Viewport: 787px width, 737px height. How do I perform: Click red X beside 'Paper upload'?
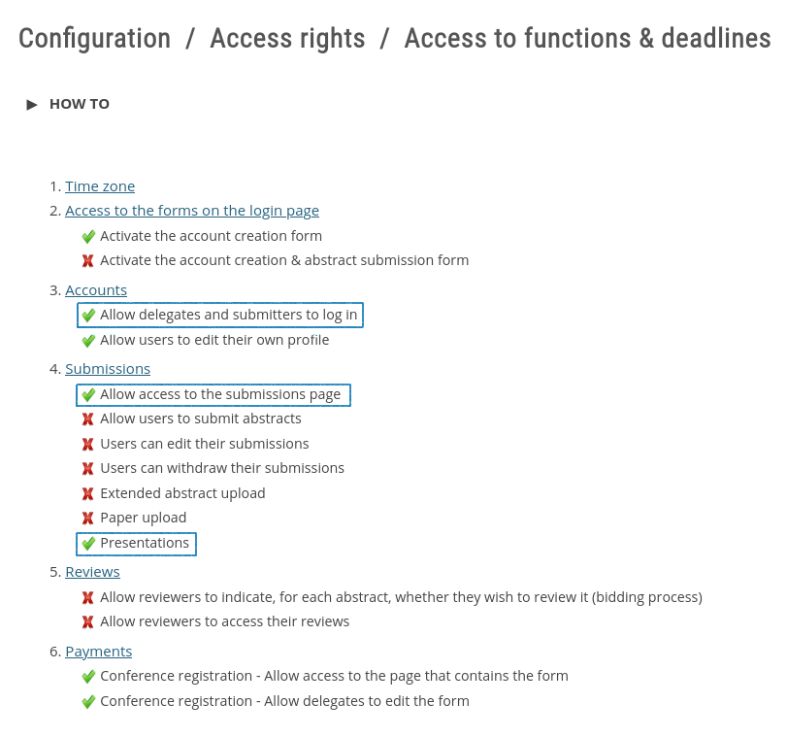pyautogui.click(x=88, y=519)
